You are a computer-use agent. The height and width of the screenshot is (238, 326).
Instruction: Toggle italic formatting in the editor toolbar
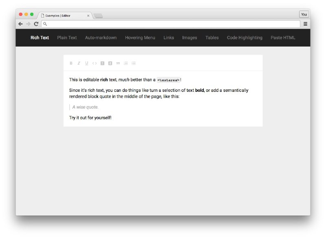tap(79, 63)
